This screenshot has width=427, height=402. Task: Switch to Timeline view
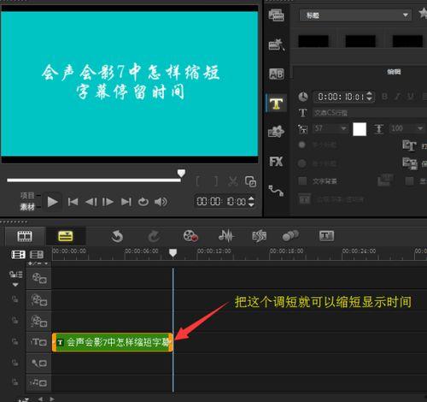(x=66, y=236)
